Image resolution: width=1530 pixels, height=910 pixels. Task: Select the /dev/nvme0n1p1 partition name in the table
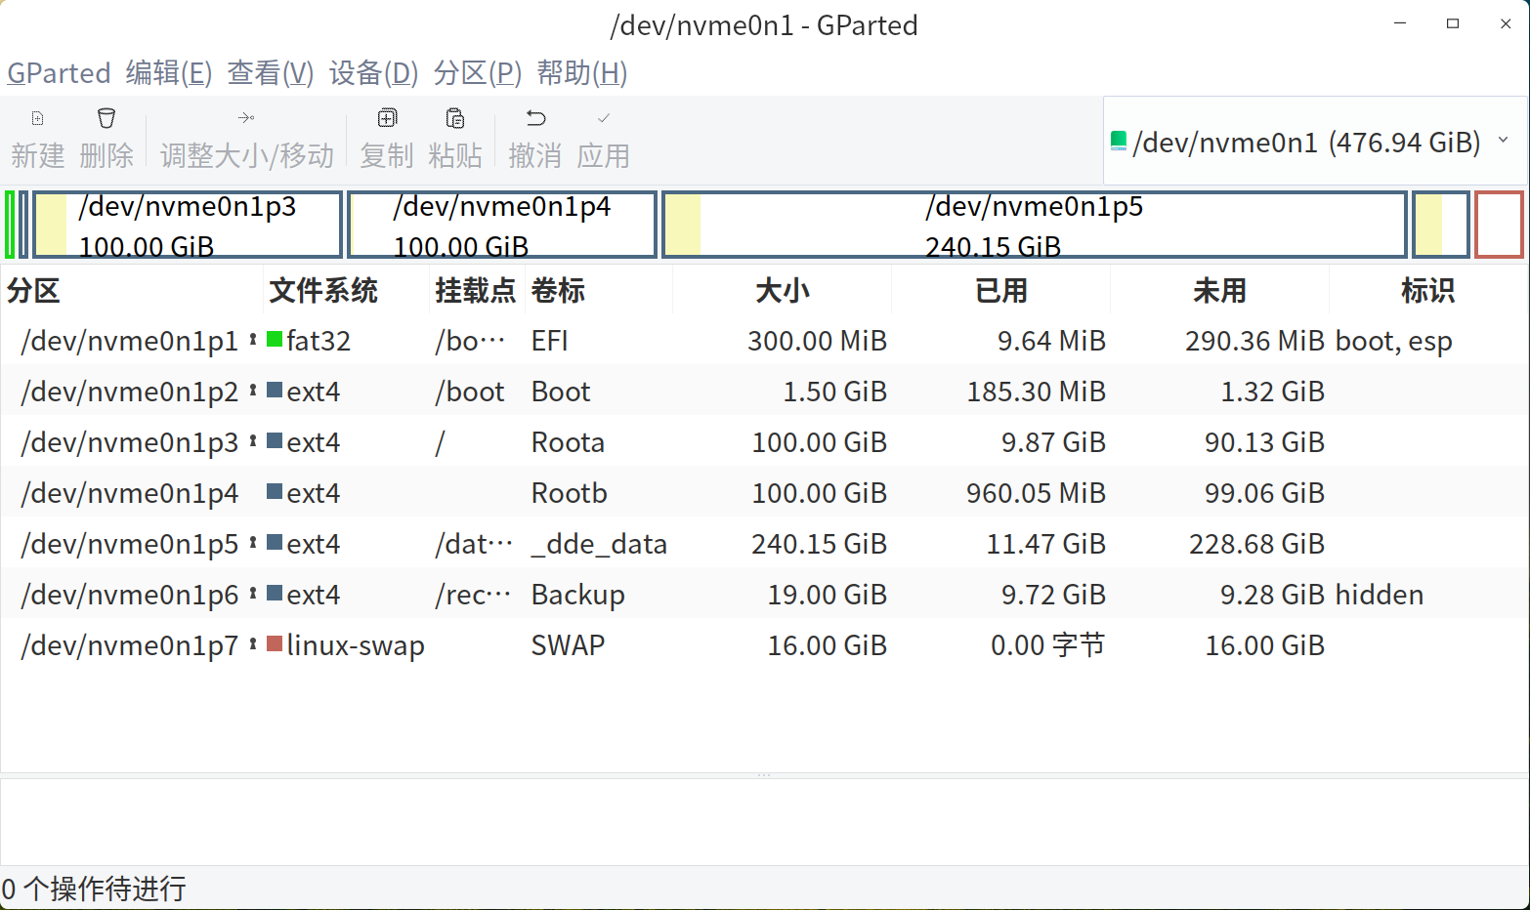click(129, 341)
